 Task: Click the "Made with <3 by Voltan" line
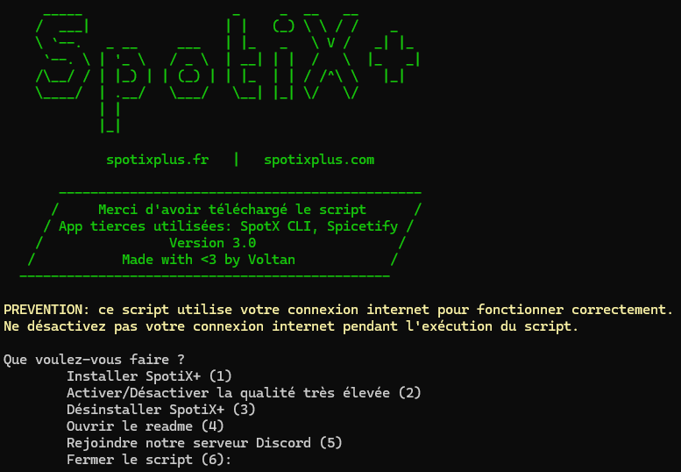click(x=209, y=260)
